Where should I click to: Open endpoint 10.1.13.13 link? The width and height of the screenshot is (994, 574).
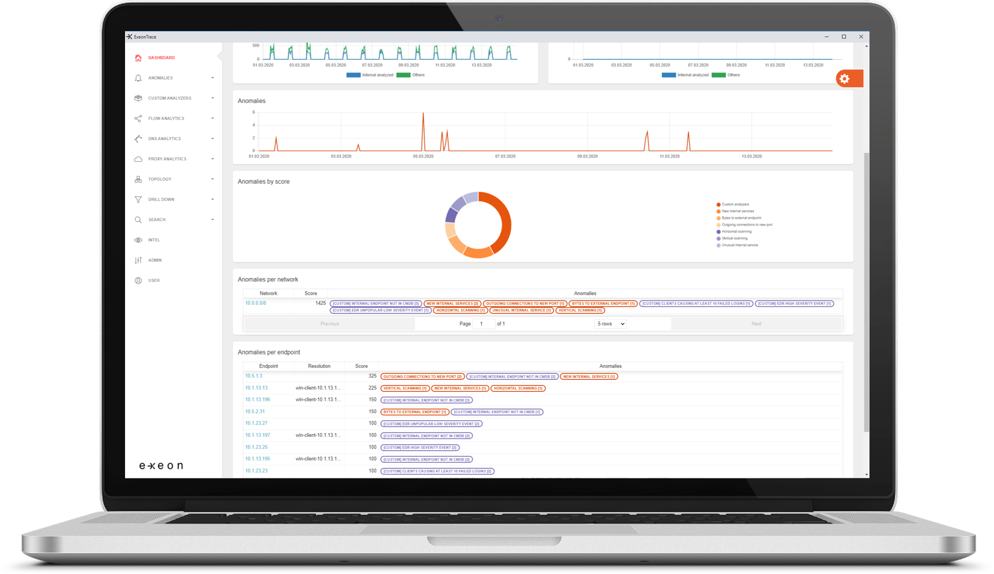pyautogui.click(x=256, y=388)
